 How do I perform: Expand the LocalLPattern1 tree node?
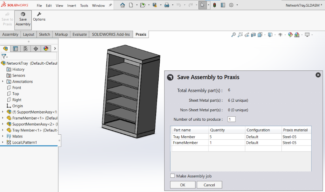(x=3, y=143)
